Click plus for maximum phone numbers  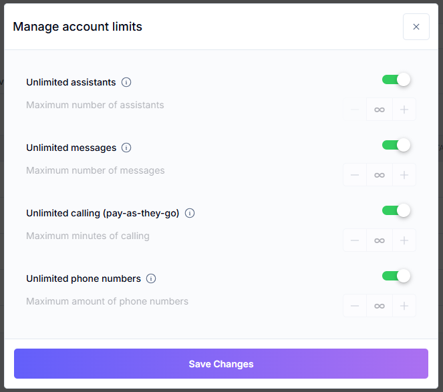[x=404, y=306]
